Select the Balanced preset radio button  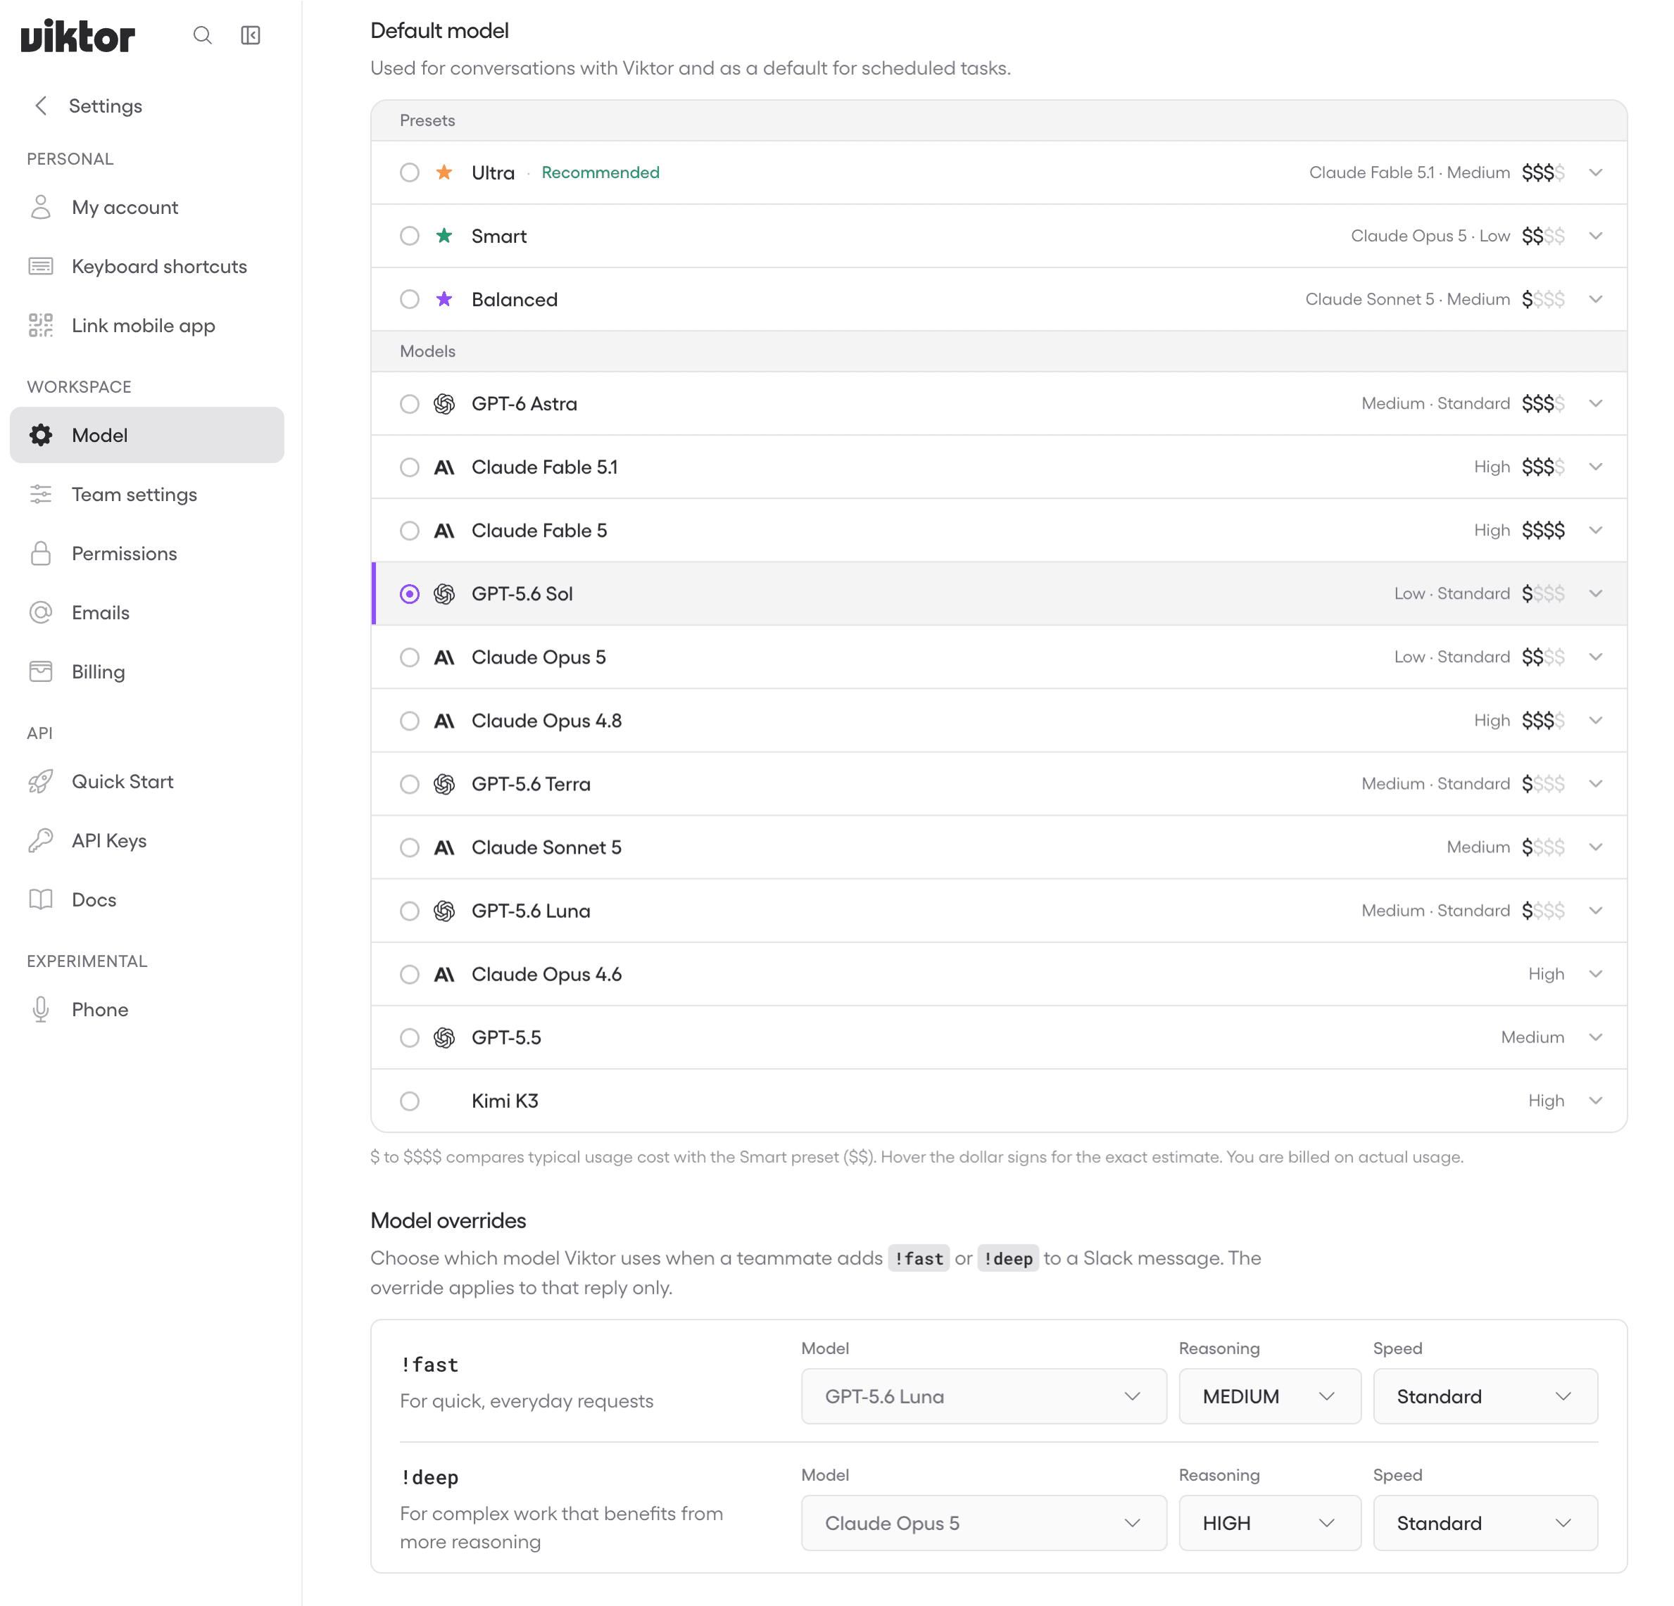coord(410,299)
